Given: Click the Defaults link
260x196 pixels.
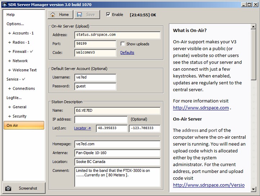Looking at the screenshot, I should (x=127, y=53).
